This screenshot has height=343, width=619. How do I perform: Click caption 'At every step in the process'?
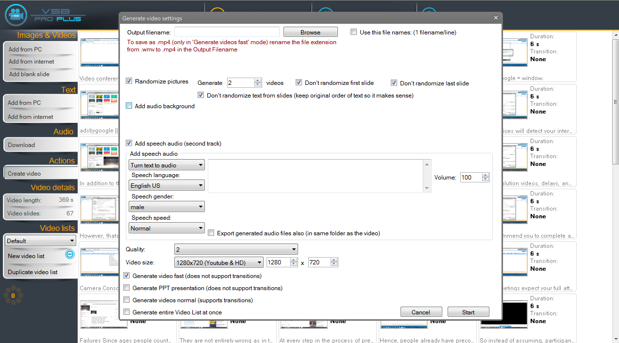point(326,340)
